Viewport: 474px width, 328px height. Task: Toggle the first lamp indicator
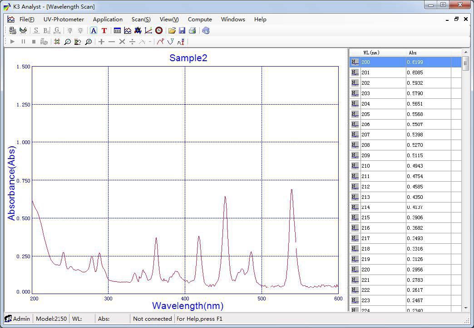pos(69,30)
